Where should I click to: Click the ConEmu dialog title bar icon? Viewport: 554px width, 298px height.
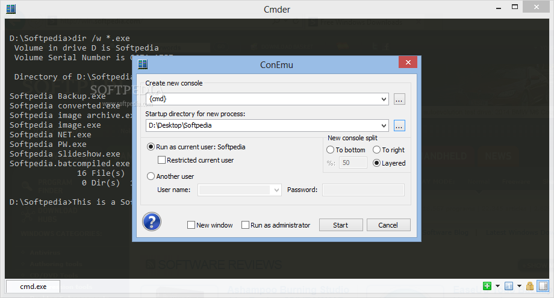[x=143, y=64]
